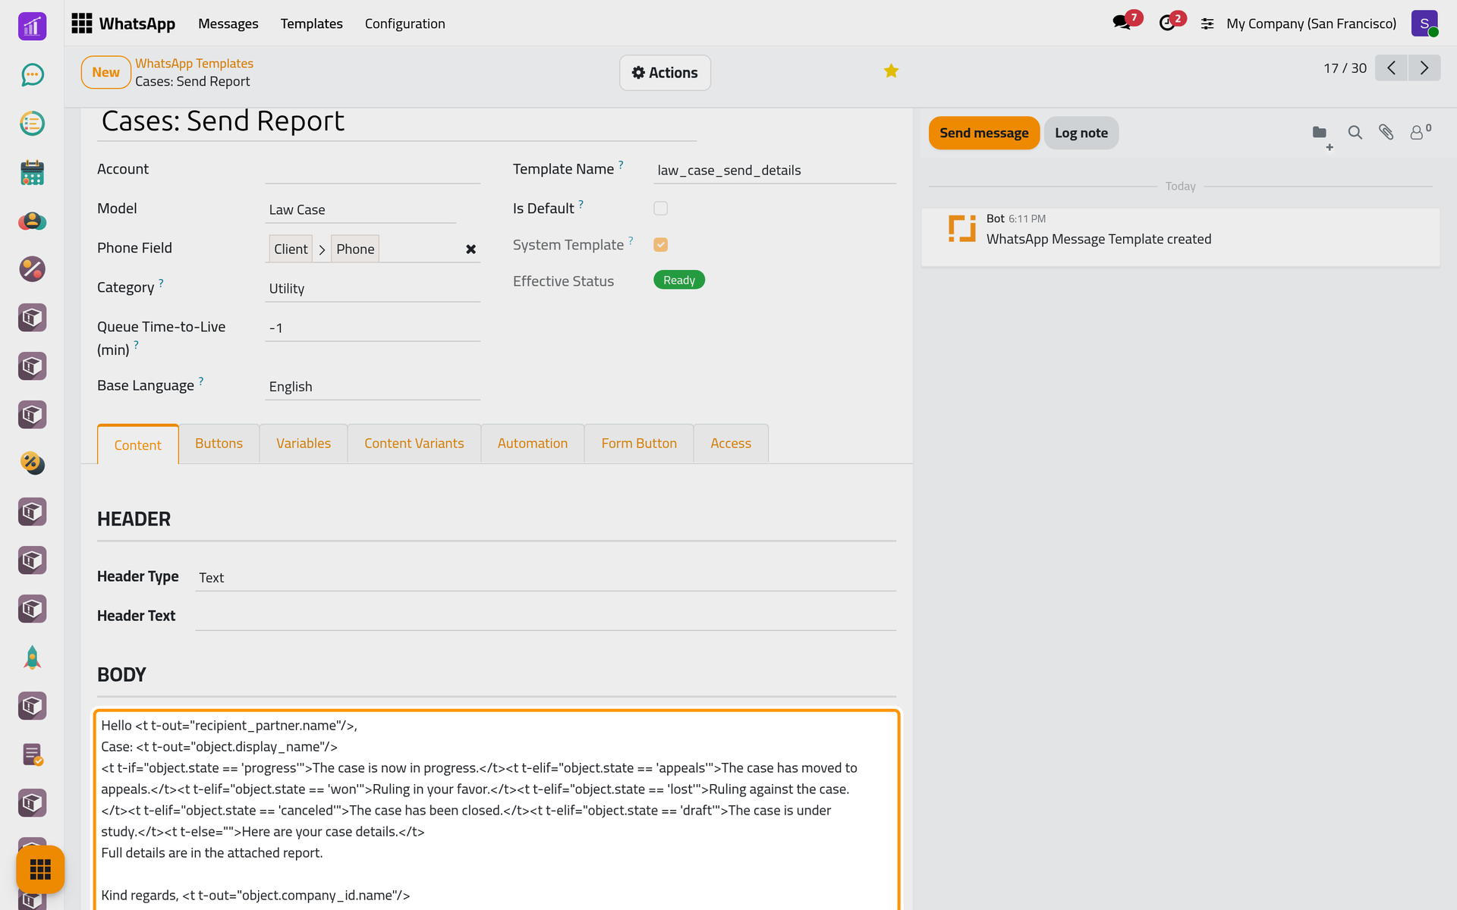The width and height of the screenshot is (1457, 910).
Task: Toggle the yellow favorite star
Action: pos(891,71)
